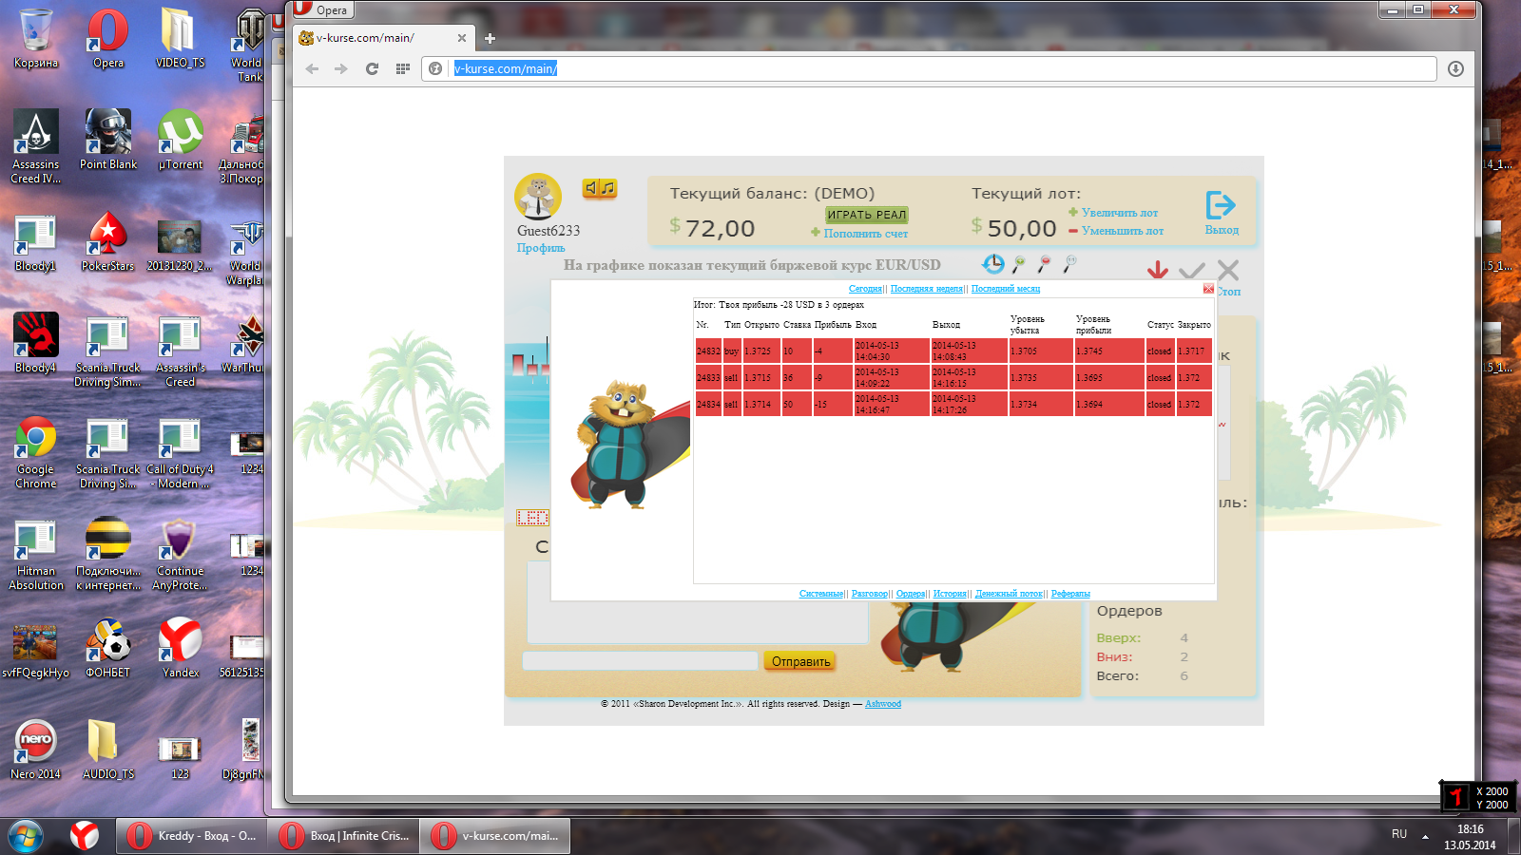Open the ФОНБЕТ desktop icon
This screenshot has height=855, width=1521.
[x=108, y=648]
